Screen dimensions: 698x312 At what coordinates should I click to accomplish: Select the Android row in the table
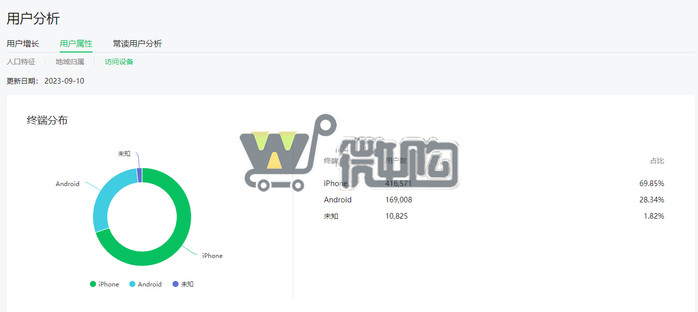[x=494, y=200]
